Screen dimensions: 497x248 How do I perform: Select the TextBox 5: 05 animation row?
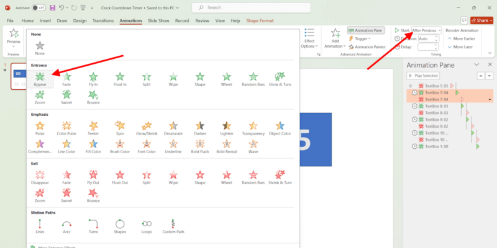pos(450,86)
